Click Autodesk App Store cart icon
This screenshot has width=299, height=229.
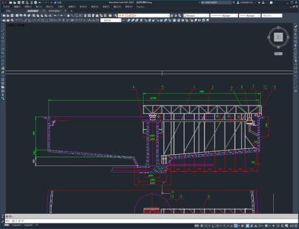point(259,3)
